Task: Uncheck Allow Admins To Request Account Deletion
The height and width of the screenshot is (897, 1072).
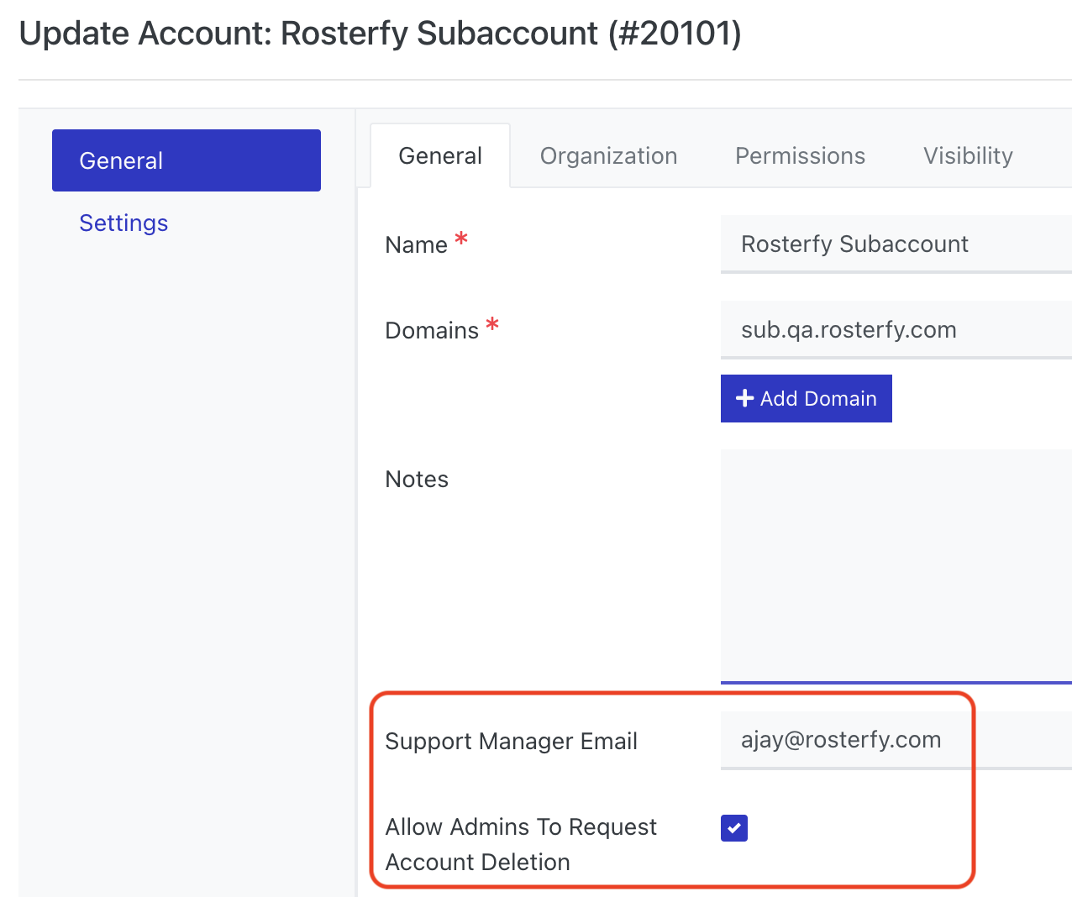Action: click(734, 828)
